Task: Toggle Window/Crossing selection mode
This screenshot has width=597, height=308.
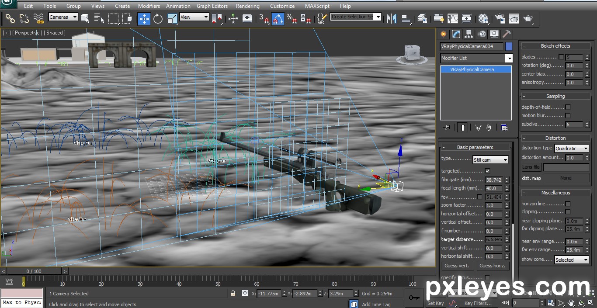Action: click(x=127, y=18)
